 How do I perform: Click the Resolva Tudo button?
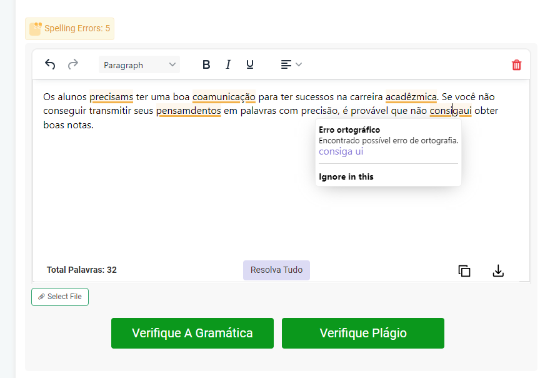pyautogui.click(x=276, y=270)
